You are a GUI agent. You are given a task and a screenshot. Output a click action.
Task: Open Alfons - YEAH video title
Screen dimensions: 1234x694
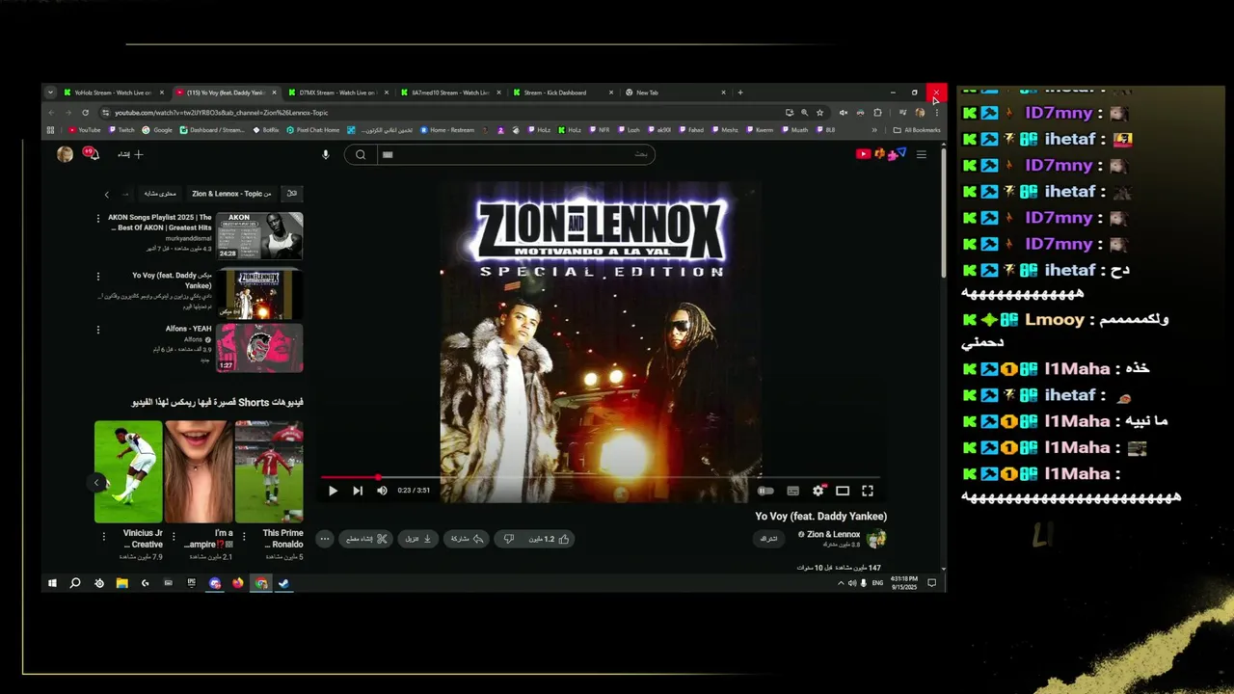[188, 329]
